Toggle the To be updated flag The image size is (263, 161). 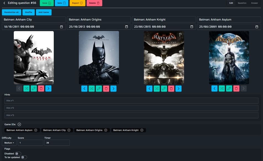click(24, 157)
